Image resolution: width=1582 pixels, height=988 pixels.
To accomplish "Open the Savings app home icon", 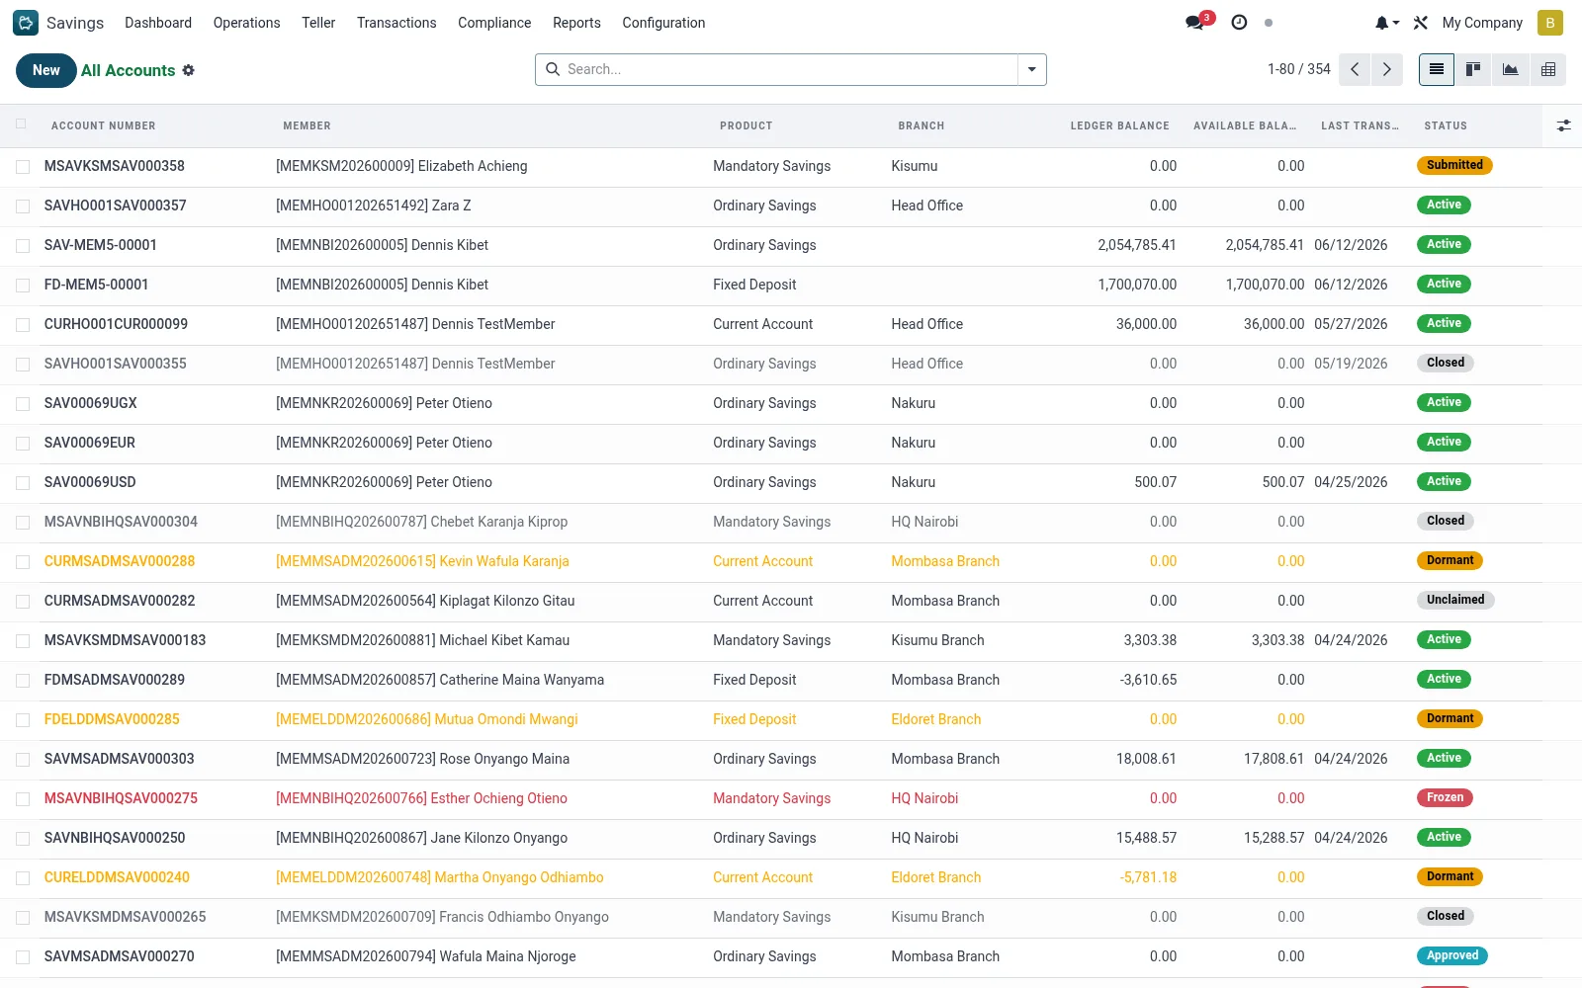I will [x=26, y=23].
